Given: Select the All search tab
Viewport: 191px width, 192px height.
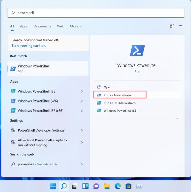Looking at the screenshot, I should point(12,26).
